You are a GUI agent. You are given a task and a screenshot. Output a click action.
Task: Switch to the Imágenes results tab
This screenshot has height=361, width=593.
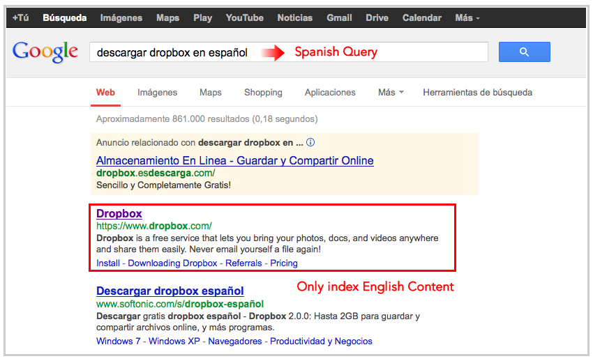point(158,93)
